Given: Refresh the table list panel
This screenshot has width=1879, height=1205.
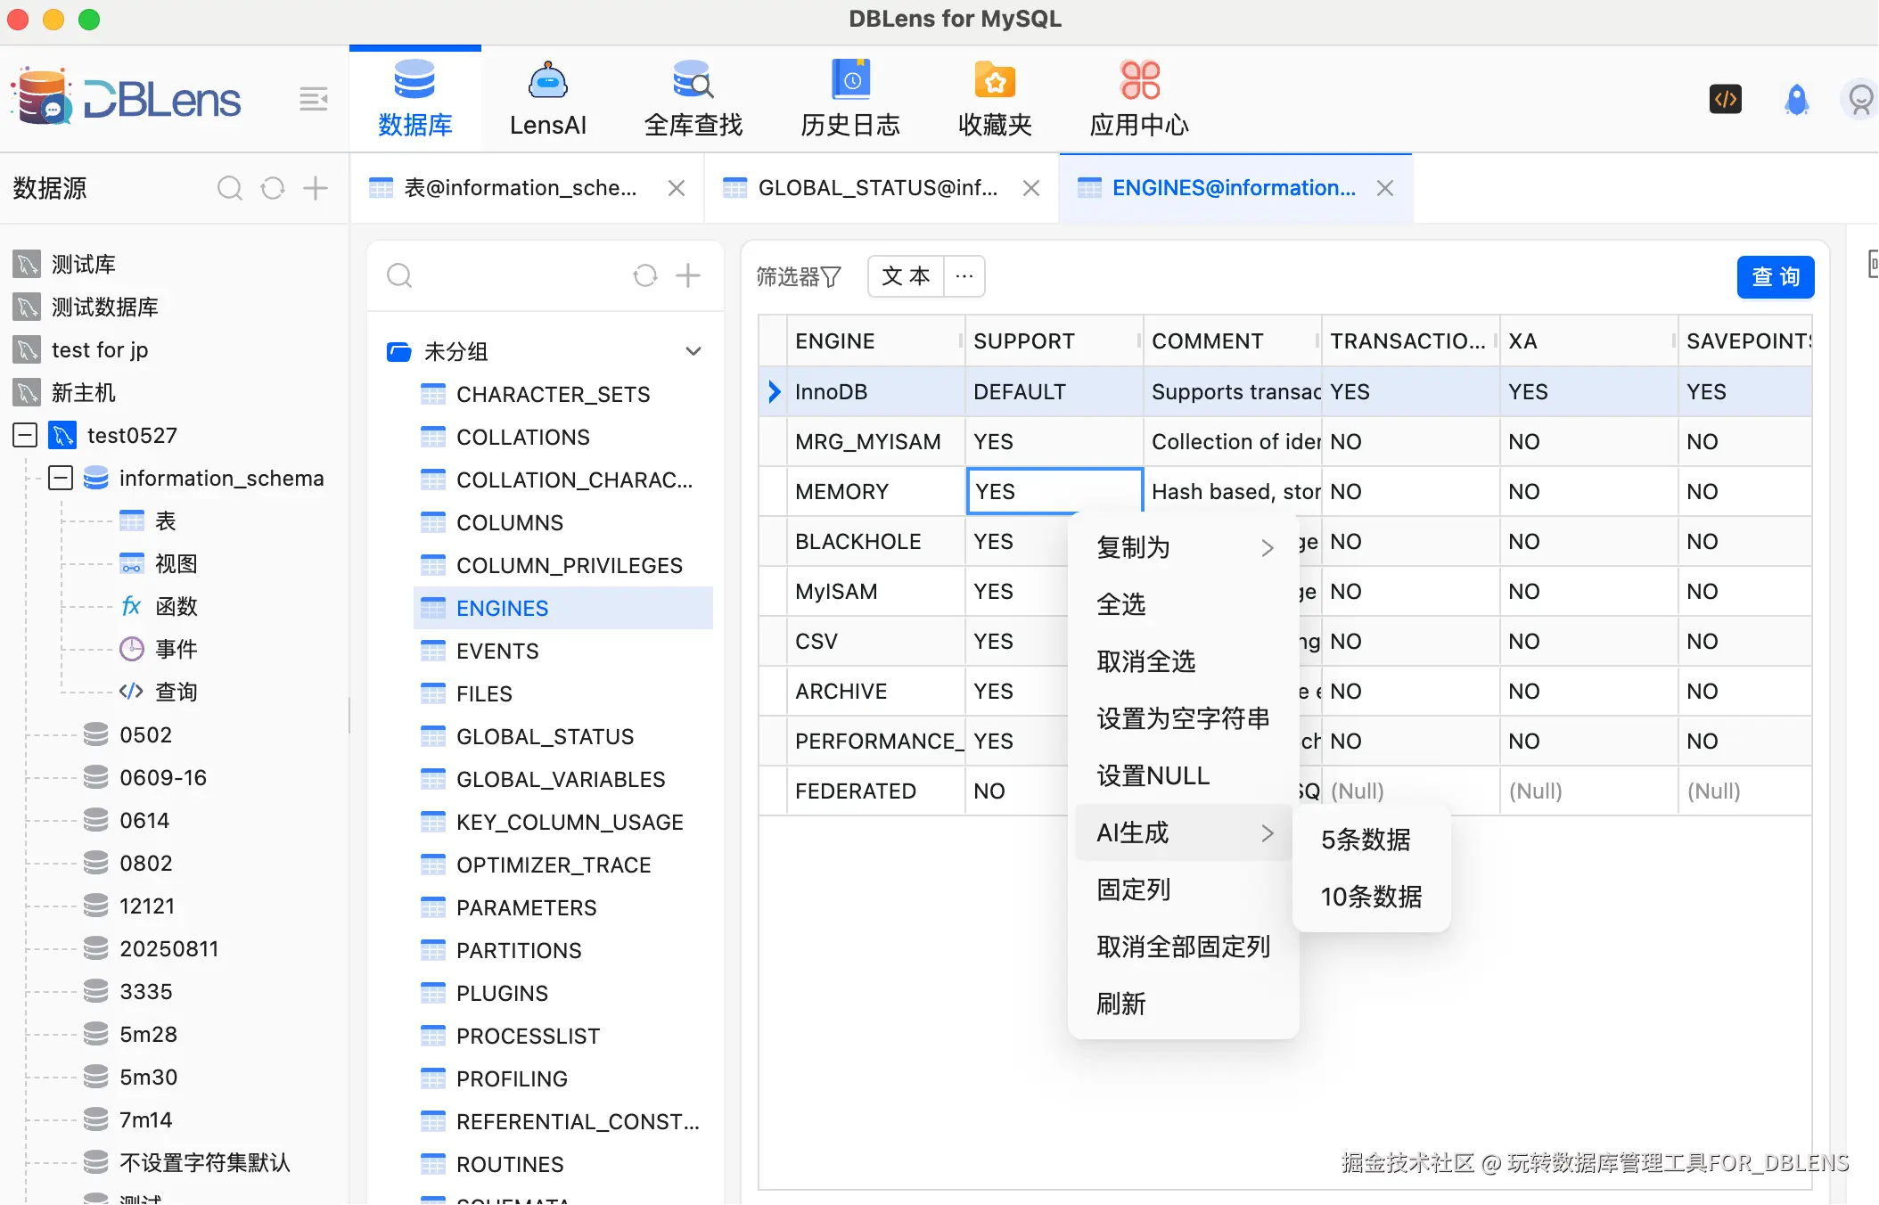Looking at the screenshot, I should 645,275.
